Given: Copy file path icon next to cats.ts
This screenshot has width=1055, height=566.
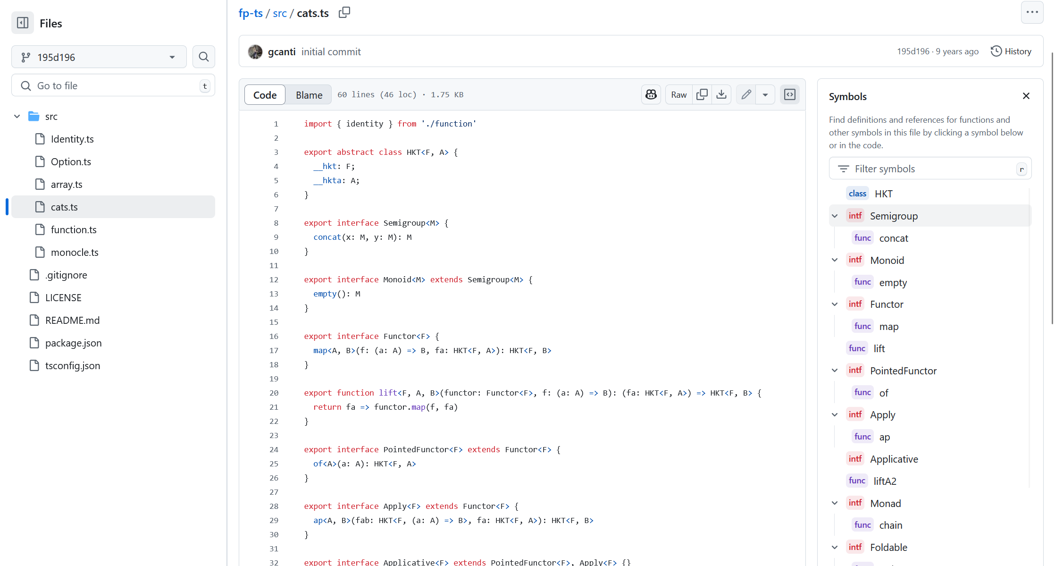Looking at the screenshot, I should tap(344, 13).
